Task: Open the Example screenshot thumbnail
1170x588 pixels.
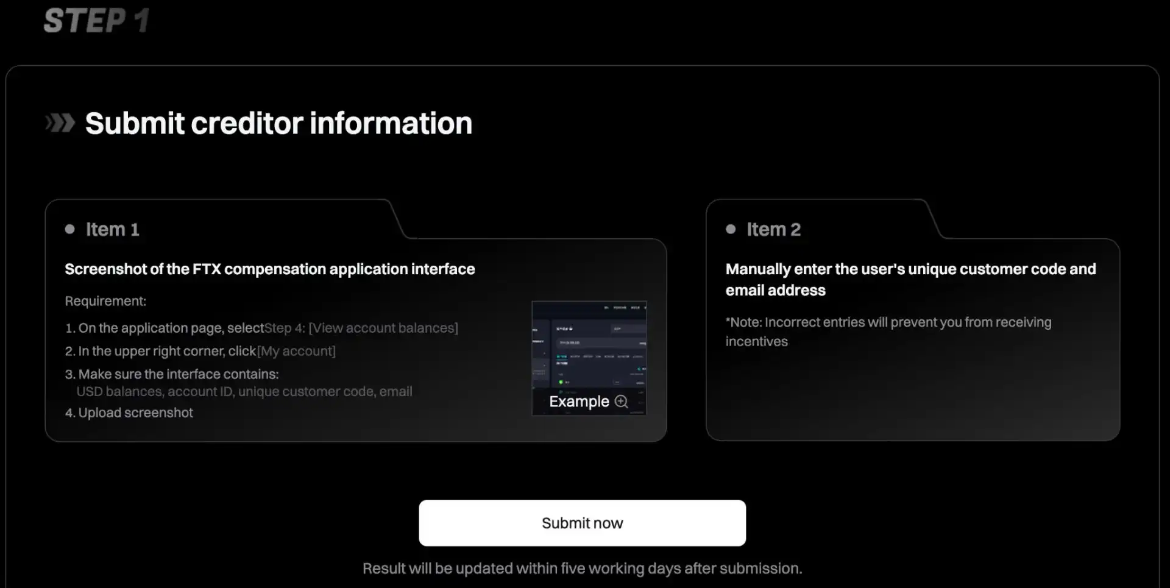Action: coord(589,349)
